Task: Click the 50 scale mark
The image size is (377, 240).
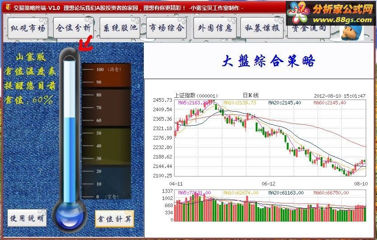Action: click(99, 133)
